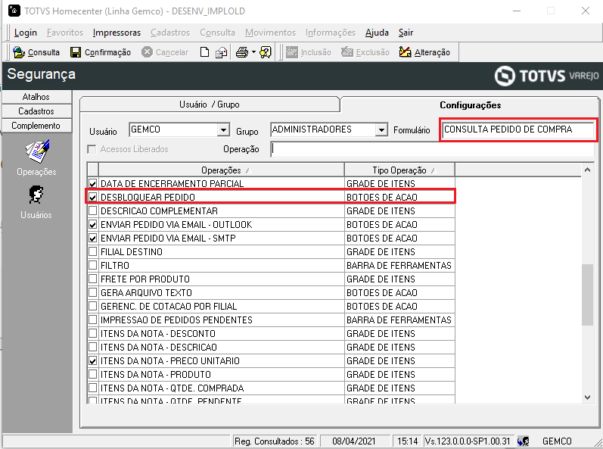603x449 pixels.
Task: Check the FILTRO checkbox
Action: [92, 266]
